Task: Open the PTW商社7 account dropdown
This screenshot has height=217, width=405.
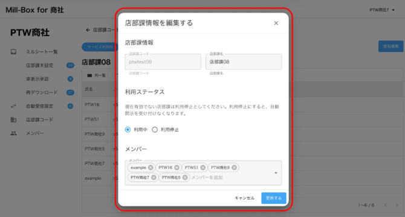Action: click(382, 10)
